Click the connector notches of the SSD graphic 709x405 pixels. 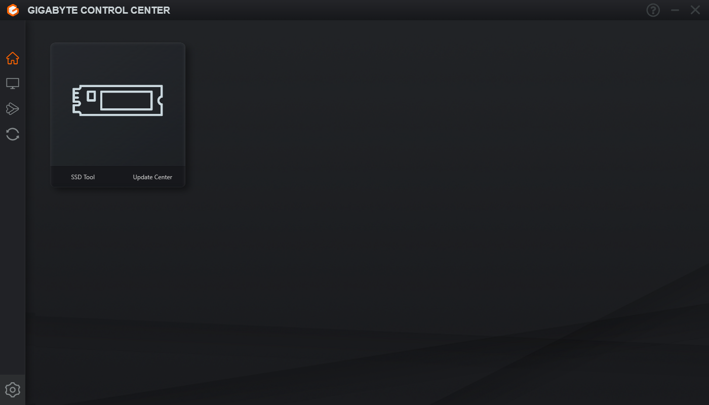pos(76,100)
